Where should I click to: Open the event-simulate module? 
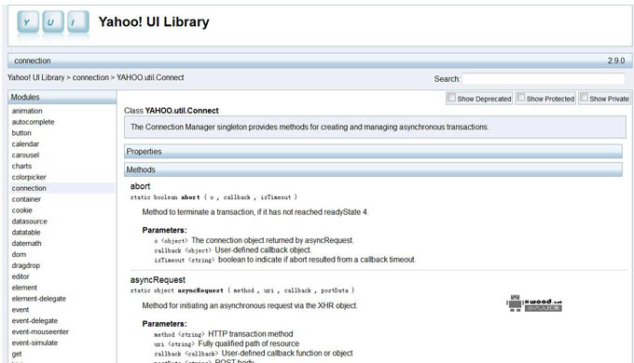coord(34,343)
